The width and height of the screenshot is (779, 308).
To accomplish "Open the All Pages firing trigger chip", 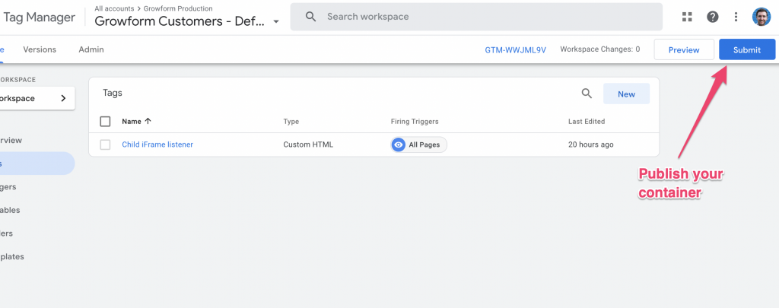I will click(419, 144).
